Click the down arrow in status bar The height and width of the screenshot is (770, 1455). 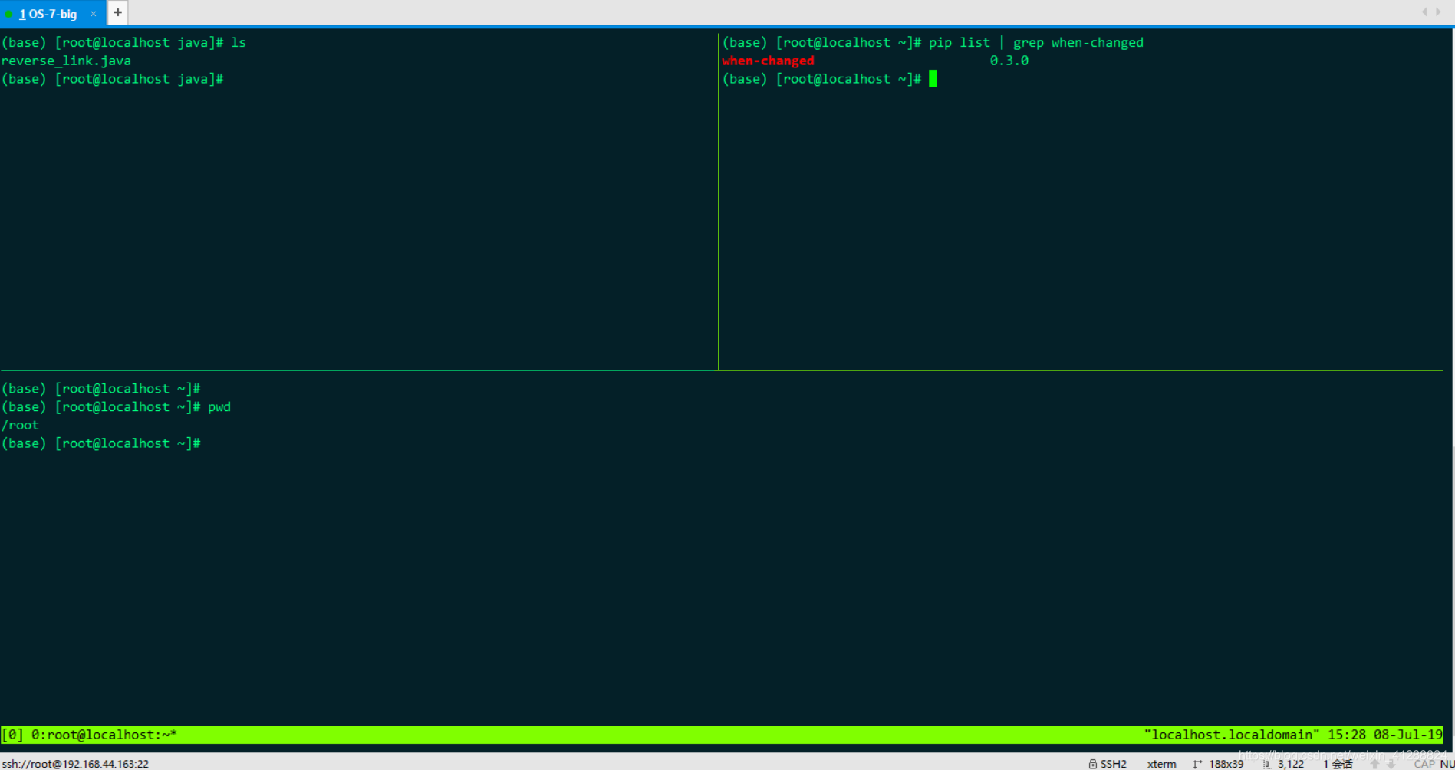pos(1391,764)
